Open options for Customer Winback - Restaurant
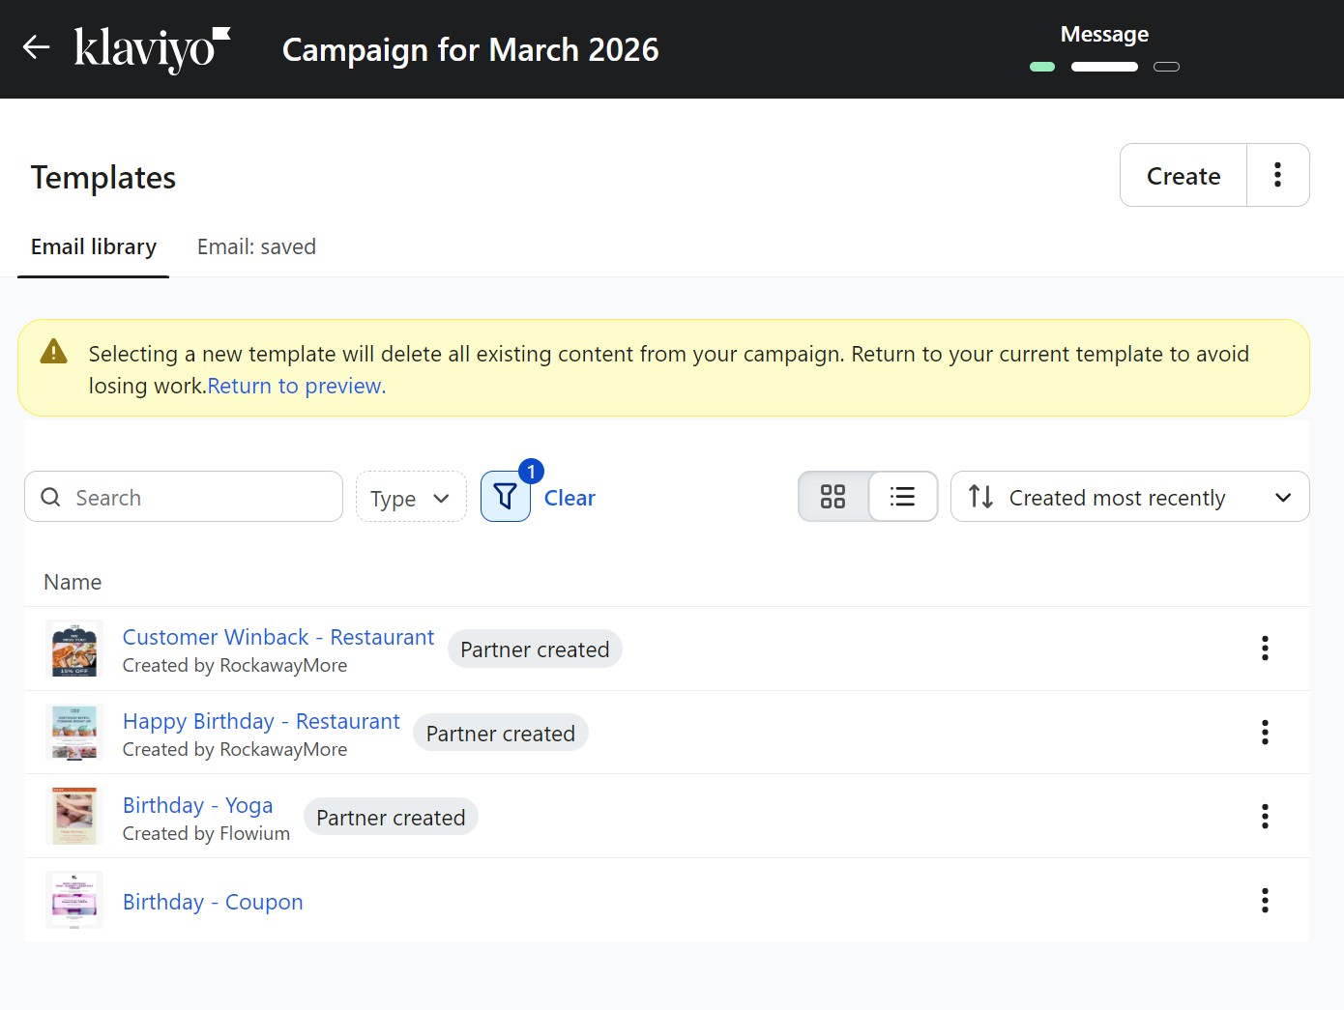The height and width of the screenshot is (1010, 1344). tap(1265, 649)
